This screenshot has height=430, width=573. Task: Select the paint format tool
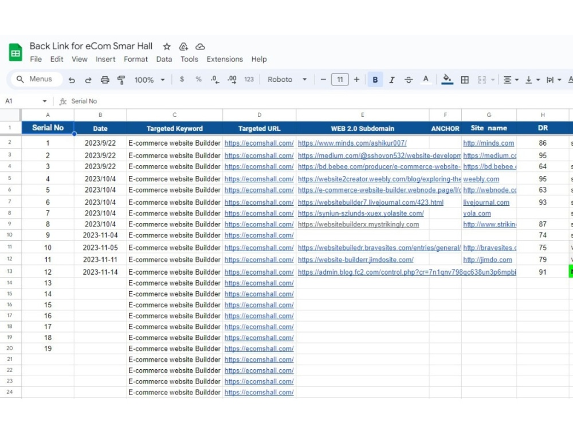click(x=121, y=80)
